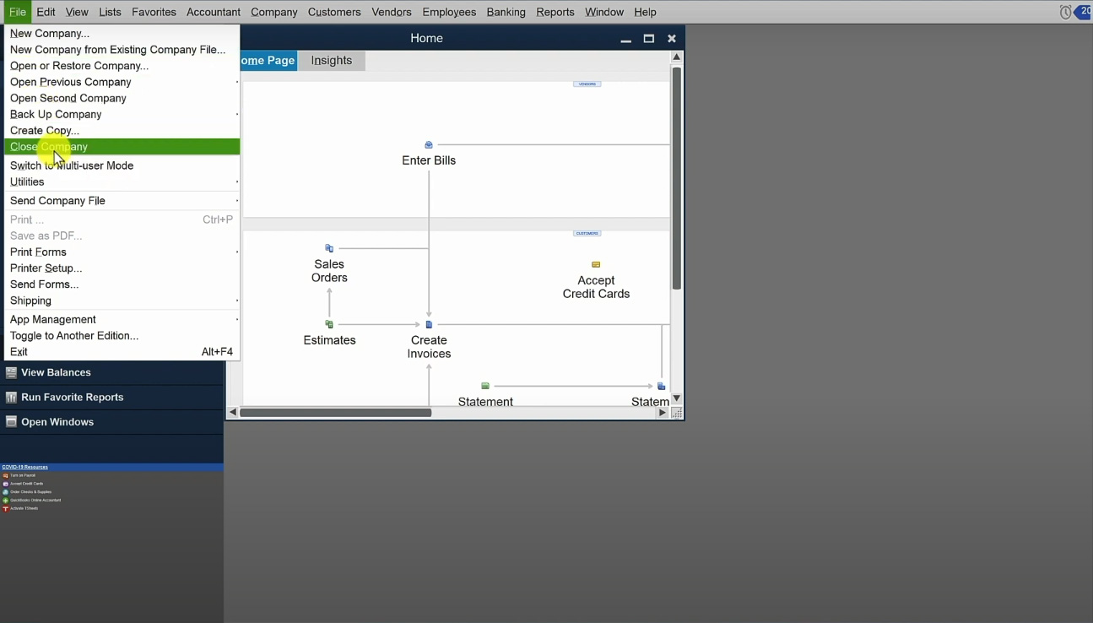Expand the App Management submenu

coord(122,319)
